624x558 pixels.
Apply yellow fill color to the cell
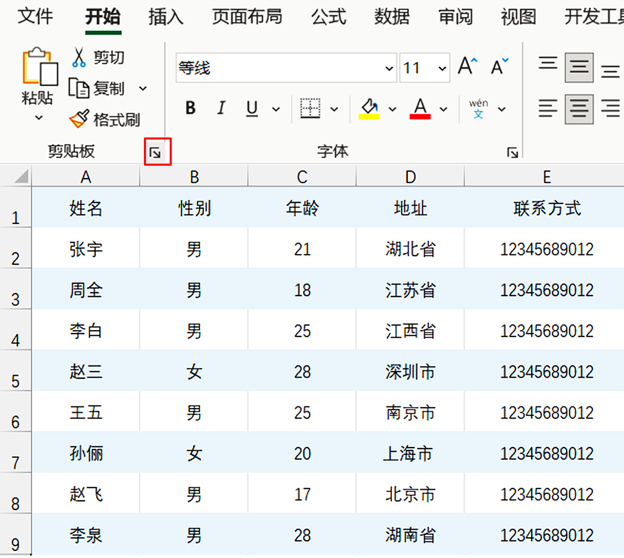point(368,108)
